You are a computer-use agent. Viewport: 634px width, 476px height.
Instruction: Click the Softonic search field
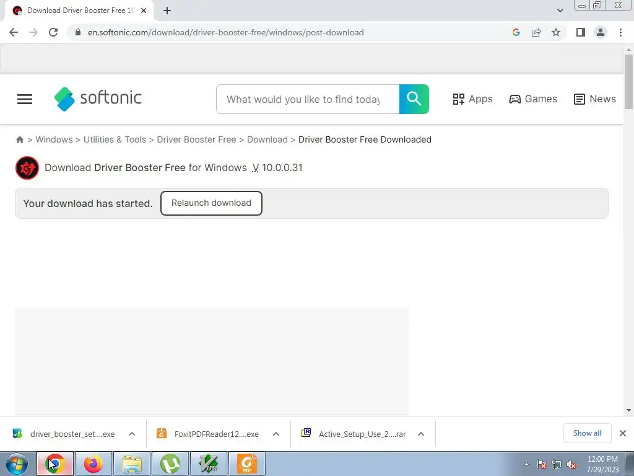(308, 99)
